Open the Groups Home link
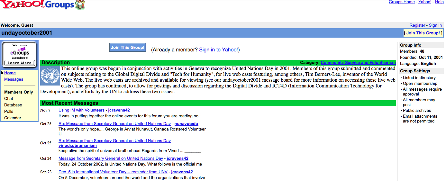 click(402, 2)
